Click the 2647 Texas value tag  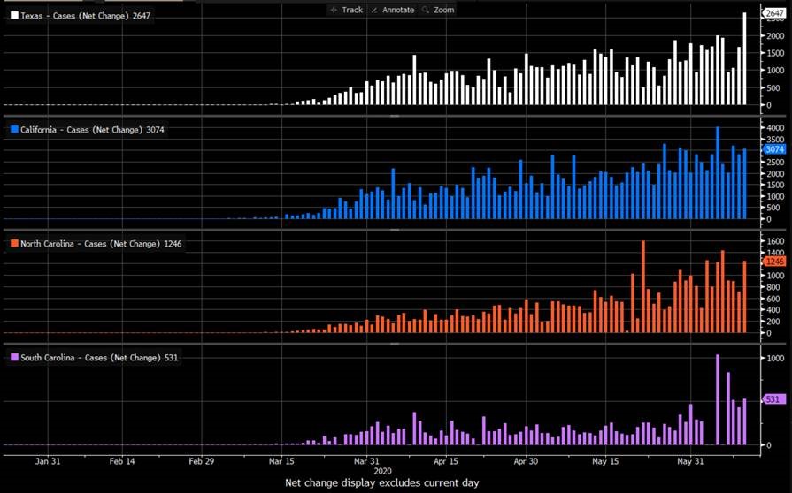[x=774, y=14]
